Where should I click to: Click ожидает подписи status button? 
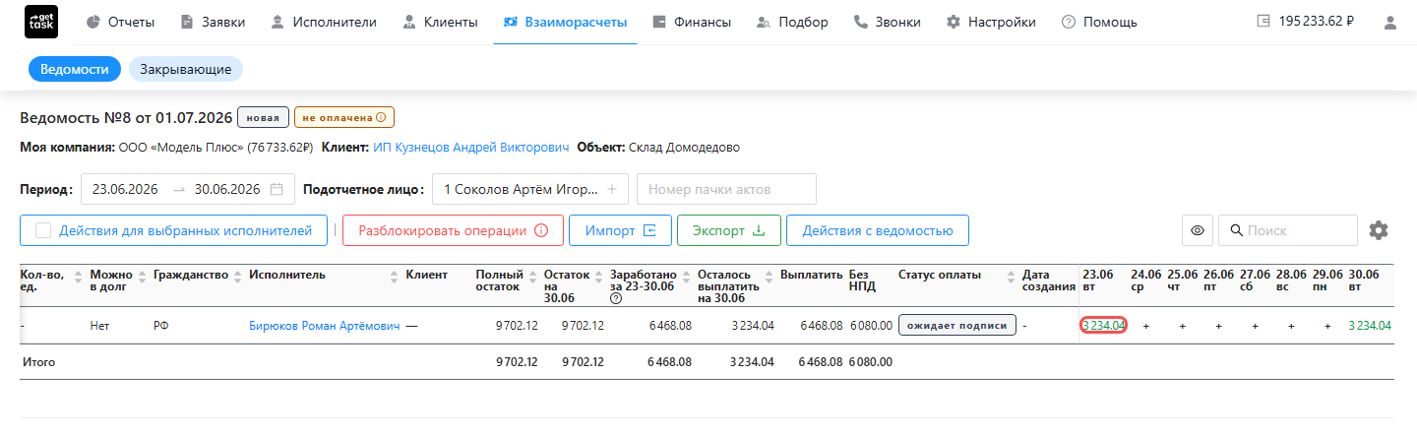(957, 326)
